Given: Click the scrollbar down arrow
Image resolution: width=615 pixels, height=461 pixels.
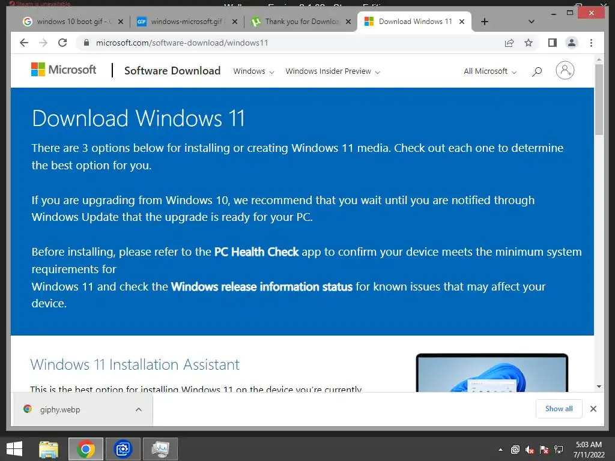Looking at the screenshot, I should coord(599,387).
